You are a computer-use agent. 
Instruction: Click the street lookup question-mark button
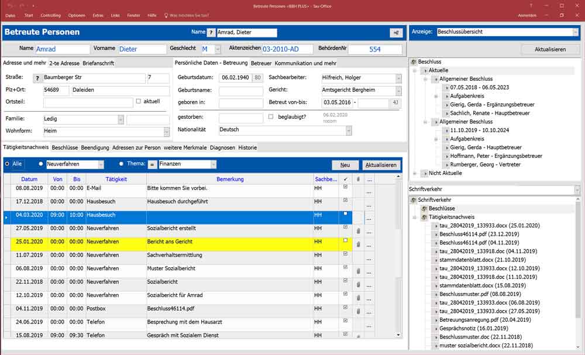coord(37,78)
